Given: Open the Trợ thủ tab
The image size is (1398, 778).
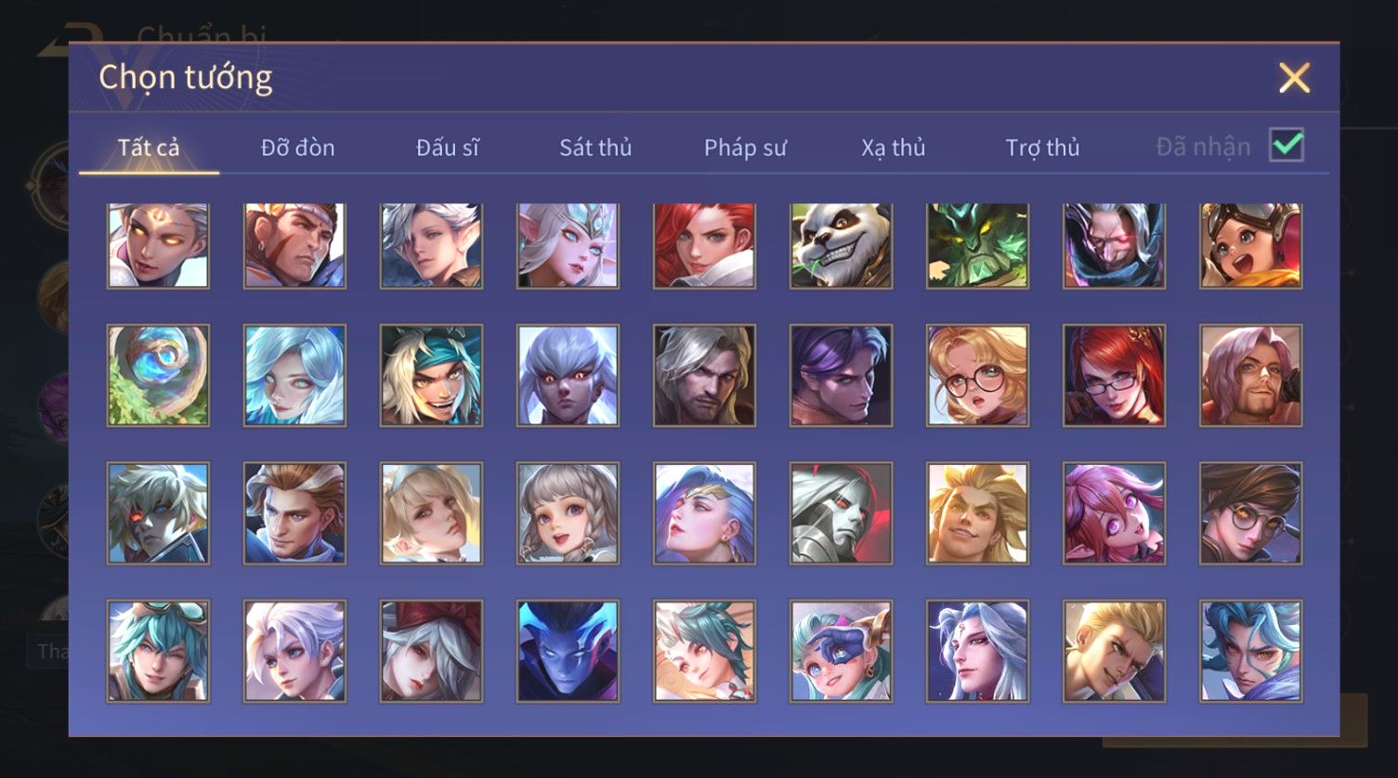Looking at the screenshot, I should tap(1042, 148).
